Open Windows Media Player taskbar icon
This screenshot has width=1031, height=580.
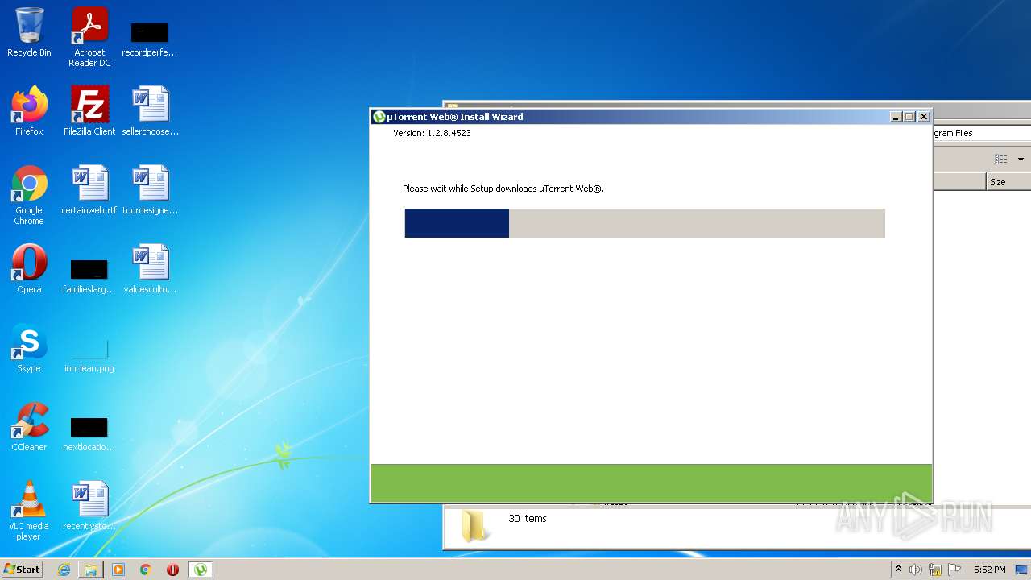coord(118,570)
